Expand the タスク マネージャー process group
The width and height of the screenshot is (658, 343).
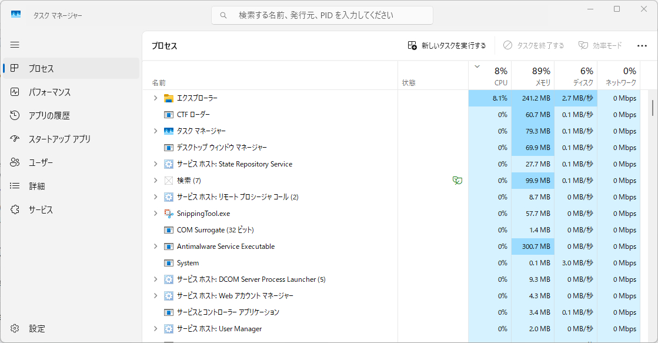coord(155,131)
